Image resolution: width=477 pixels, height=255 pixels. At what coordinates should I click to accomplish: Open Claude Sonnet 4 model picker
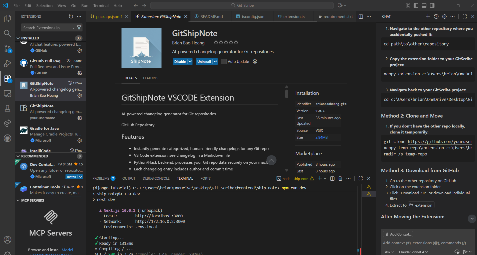pyautogui.click(x=413, y=252)
